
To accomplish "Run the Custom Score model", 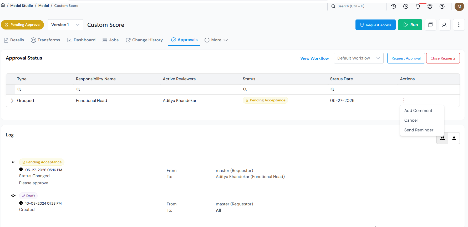I will coord(410,25).
